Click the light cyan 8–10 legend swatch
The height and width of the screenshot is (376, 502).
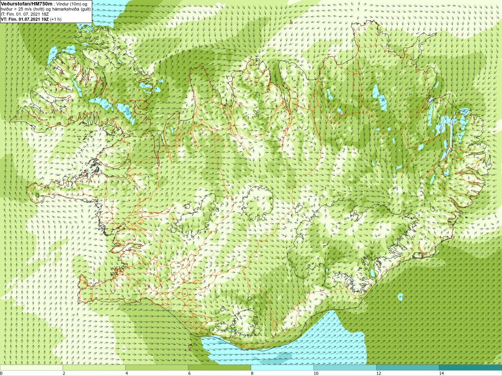coord(282,368)
